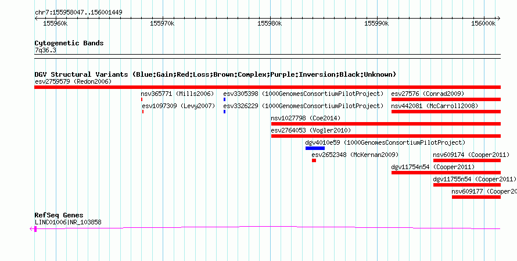The height and width of the screenshot is (261, 517).
Task: Click the 7q36.3 cytogenetic band bar
Action: 267,56
